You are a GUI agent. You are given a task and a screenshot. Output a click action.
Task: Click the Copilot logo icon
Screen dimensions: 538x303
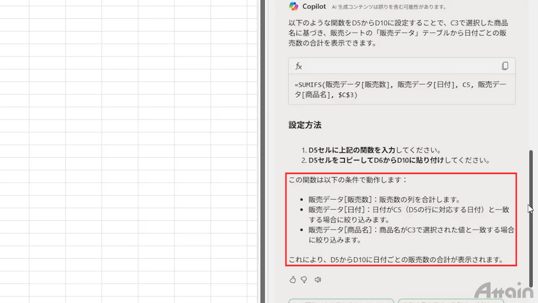click(x=293, y=6)
